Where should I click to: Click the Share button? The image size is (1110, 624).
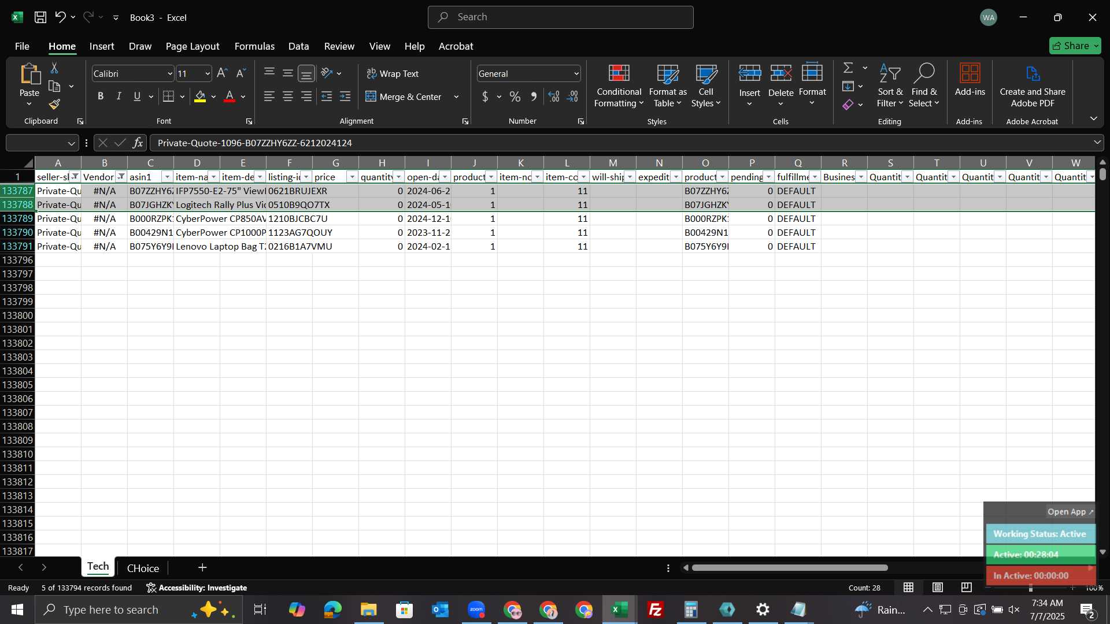point(1075,46)
